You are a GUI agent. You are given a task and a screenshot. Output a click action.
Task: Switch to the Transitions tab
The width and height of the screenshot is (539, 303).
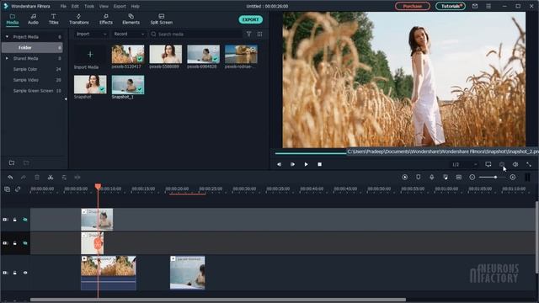click(x=79, y=19)
